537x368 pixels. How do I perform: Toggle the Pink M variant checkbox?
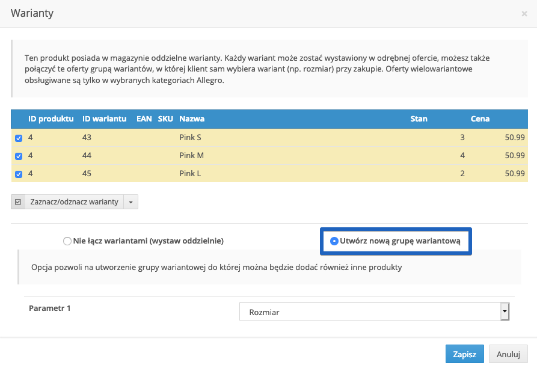click(19, 156)
